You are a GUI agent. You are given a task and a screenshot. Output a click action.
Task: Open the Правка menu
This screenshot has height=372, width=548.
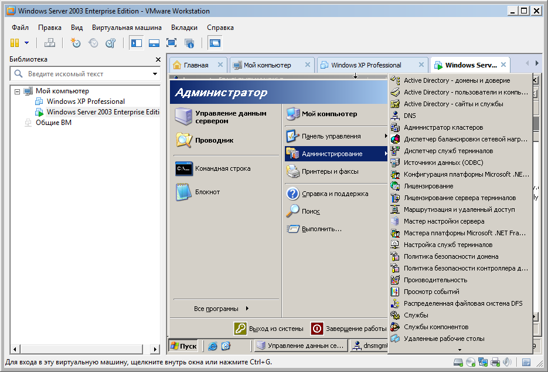tap(50, 28)
